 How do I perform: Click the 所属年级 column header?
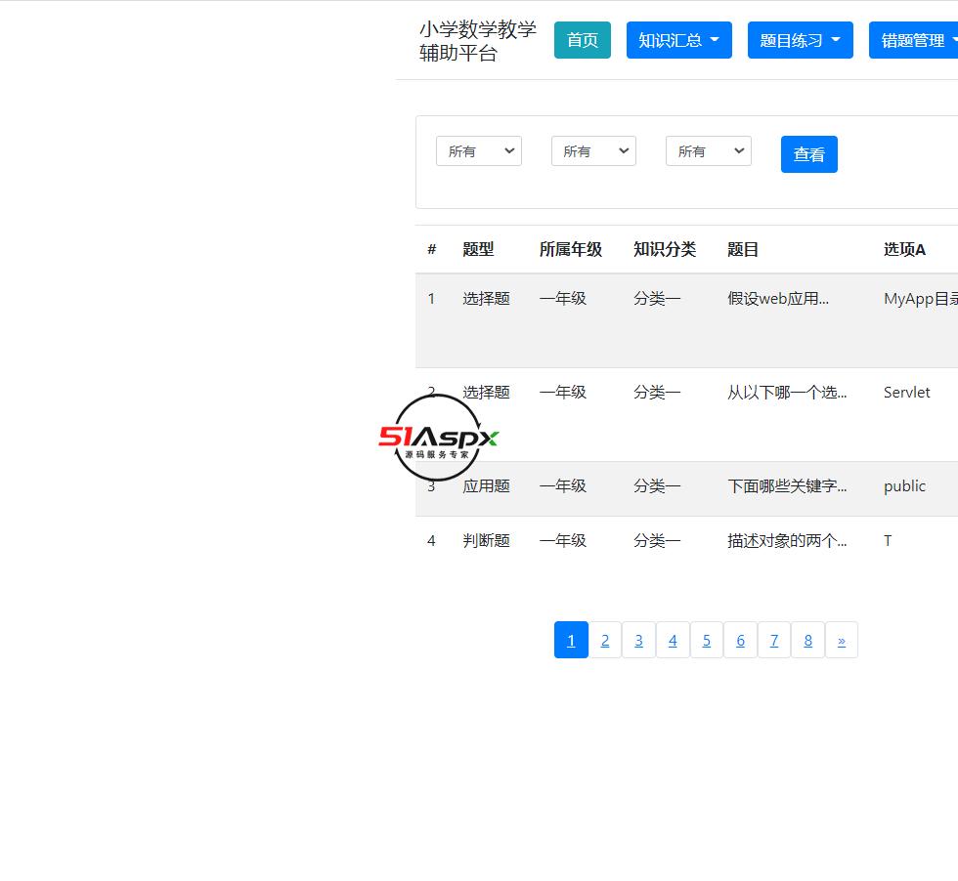[x=571, y=249]
